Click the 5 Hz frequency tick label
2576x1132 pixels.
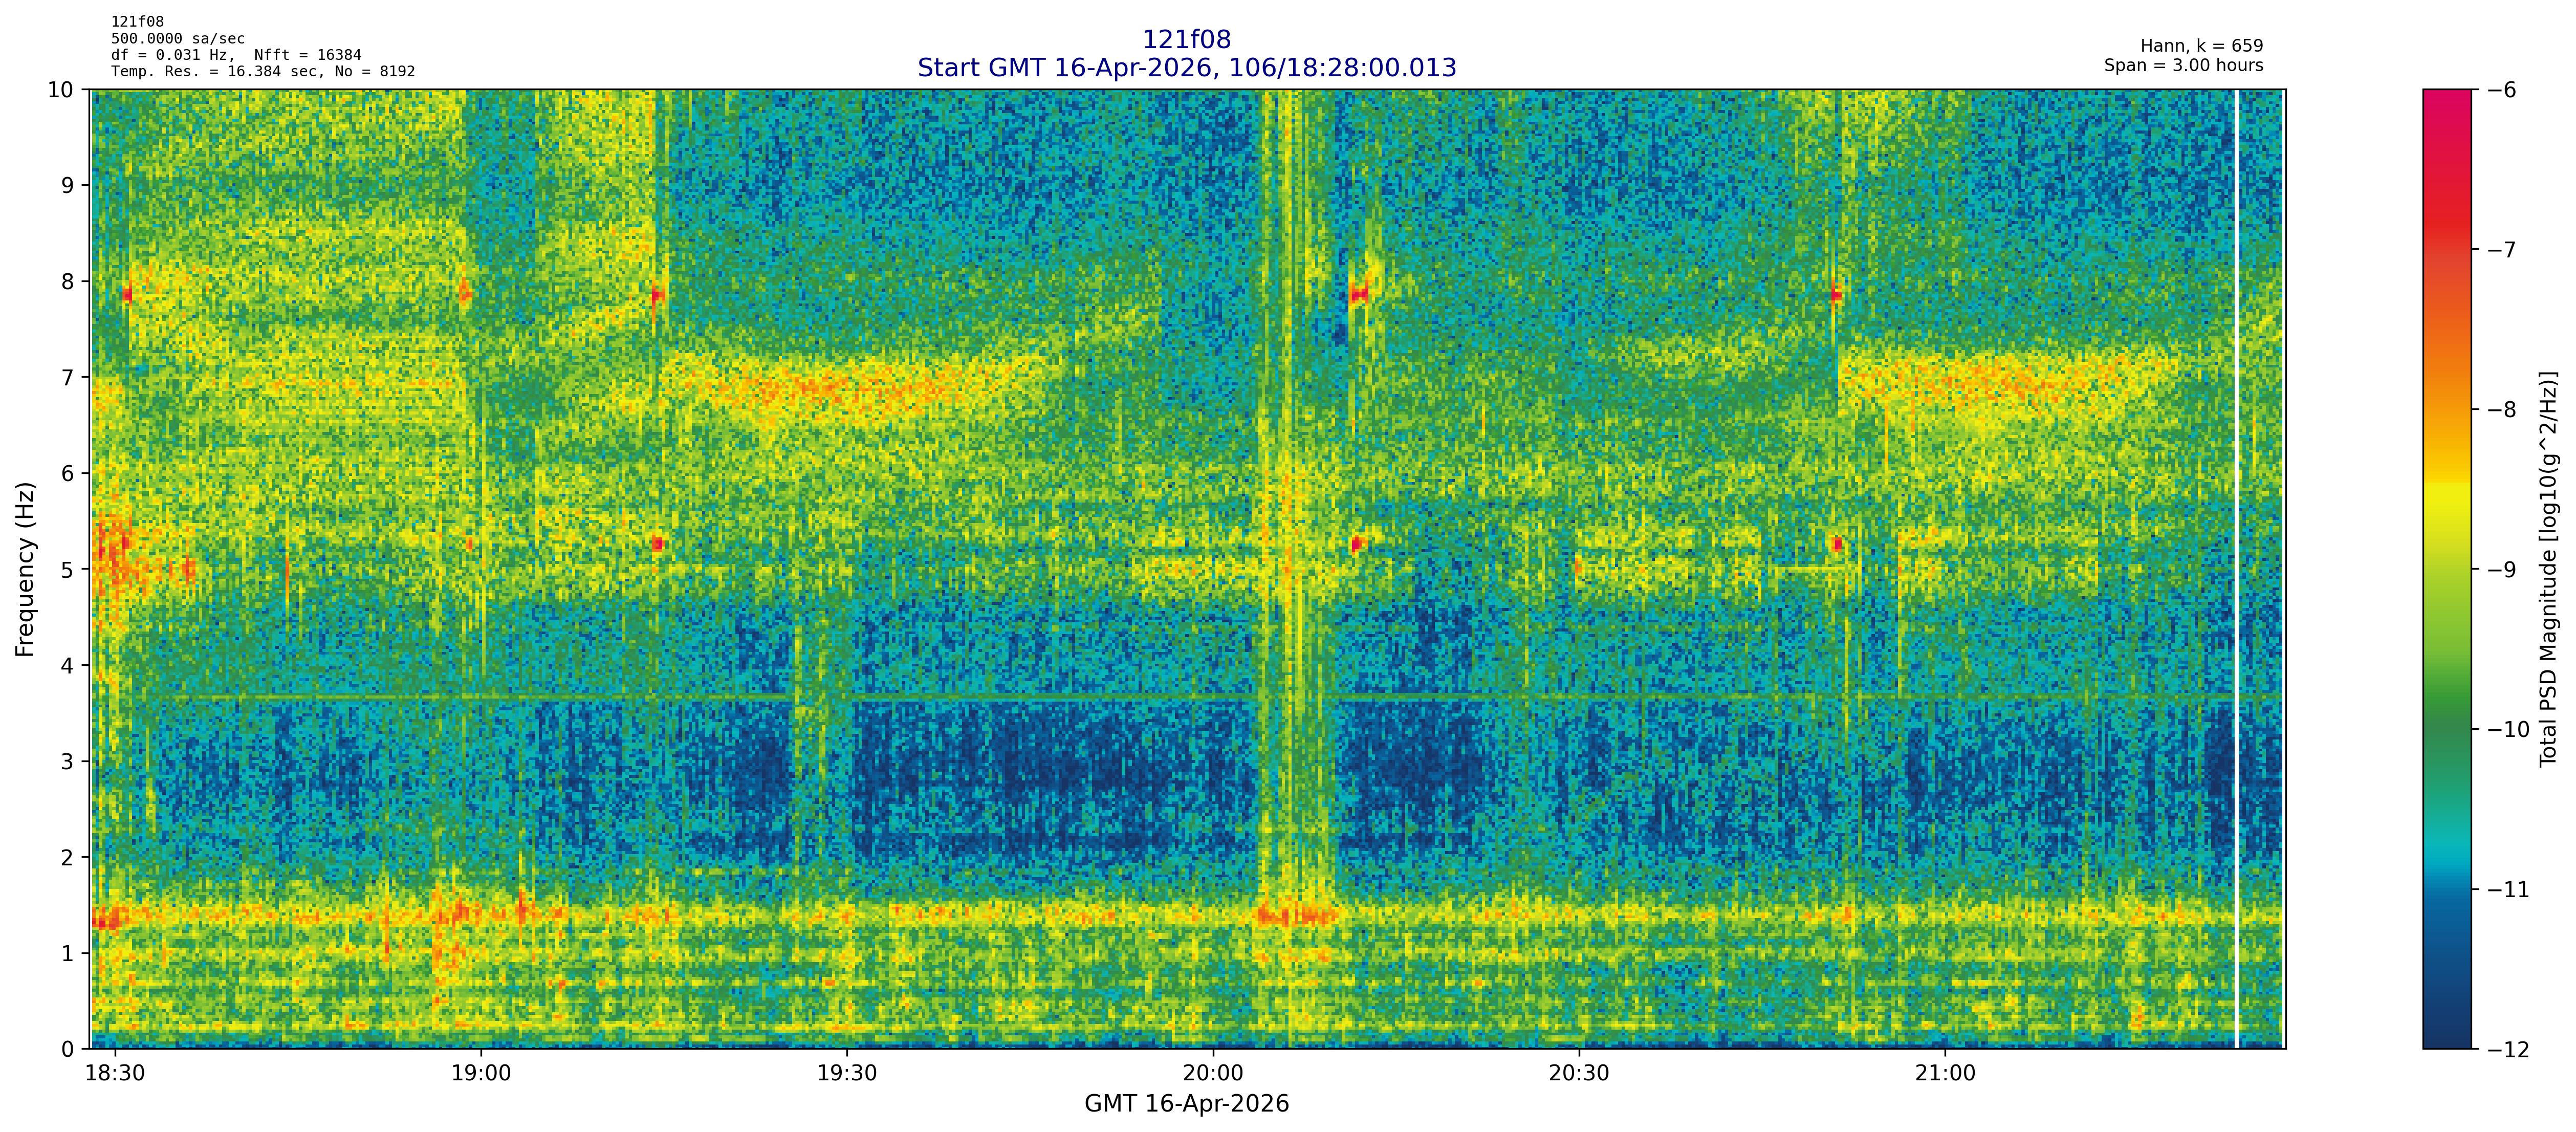(67, 569)
